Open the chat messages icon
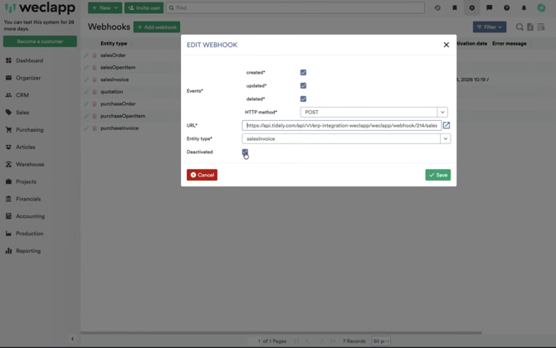This screenshot has height=348, width=556. (x=489, y=8)
